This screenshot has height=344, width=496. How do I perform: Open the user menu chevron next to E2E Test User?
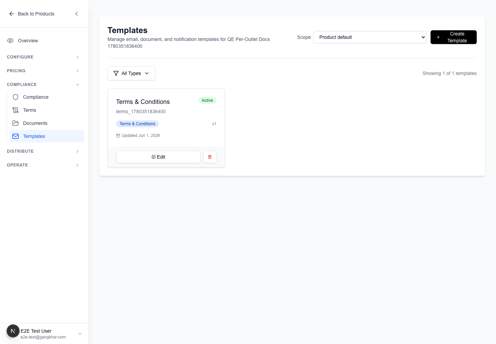point(80,334)
